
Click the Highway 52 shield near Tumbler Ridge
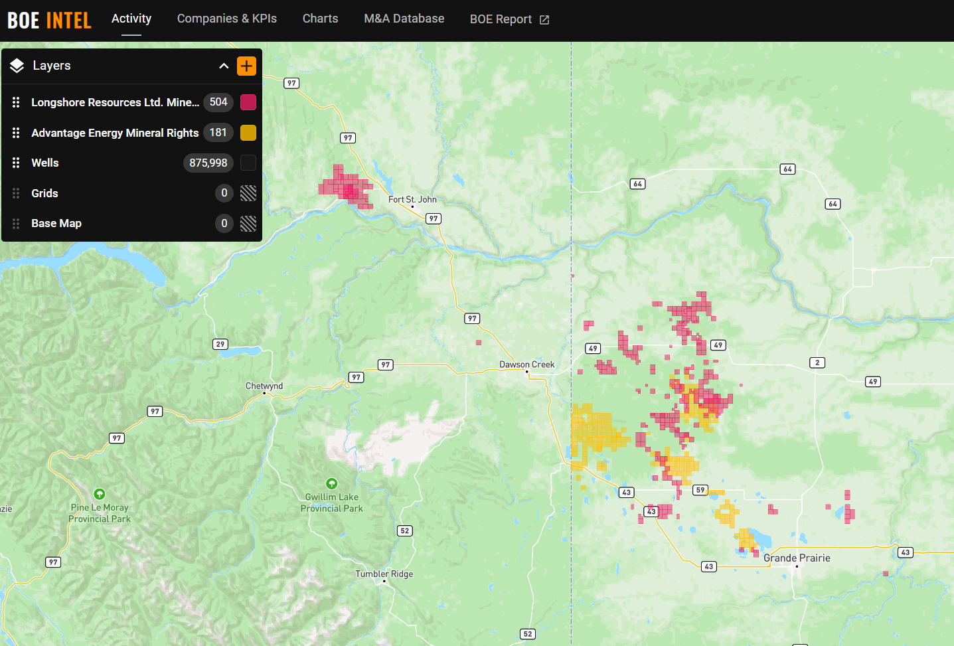(x=405, y=530)
